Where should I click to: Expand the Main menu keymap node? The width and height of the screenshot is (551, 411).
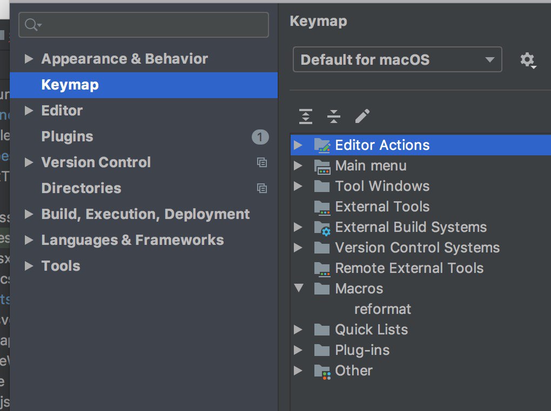(x=298, y=166)
